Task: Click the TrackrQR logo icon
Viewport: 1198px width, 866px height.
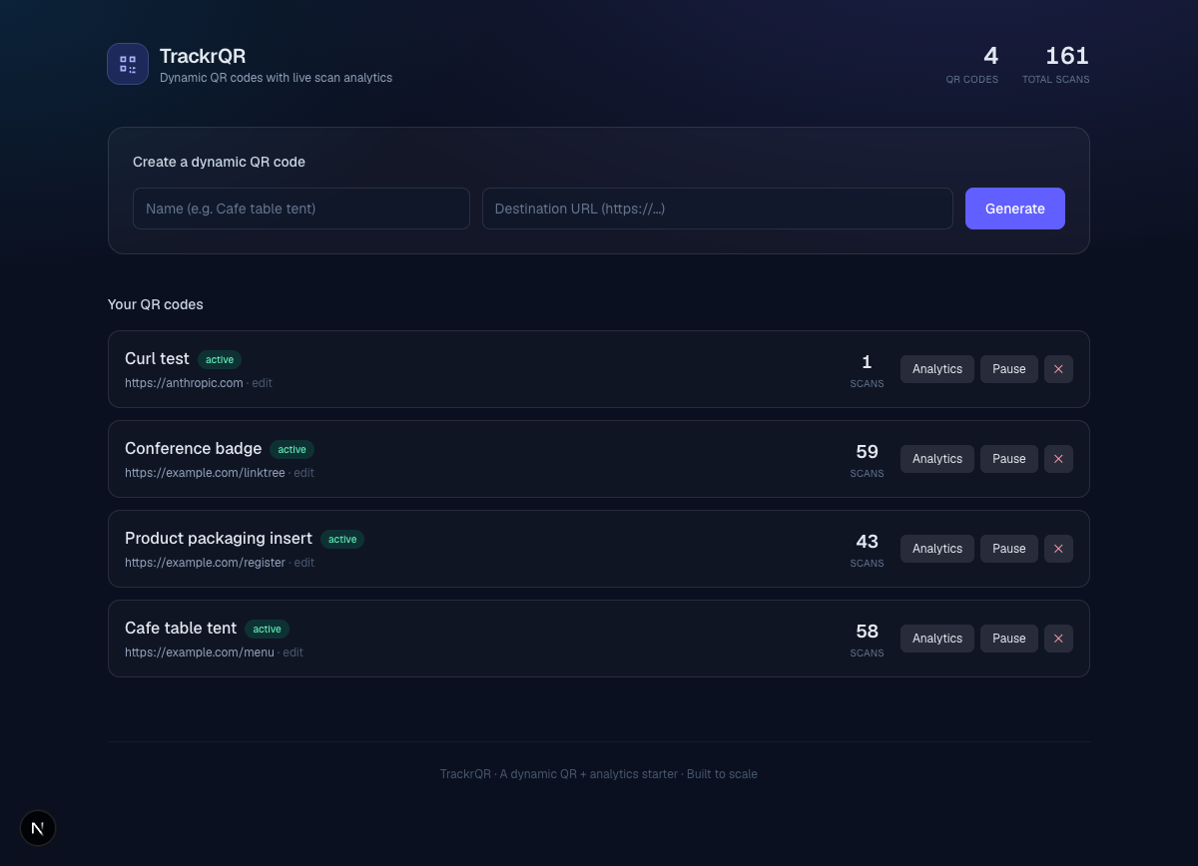Action: (128, 64)
